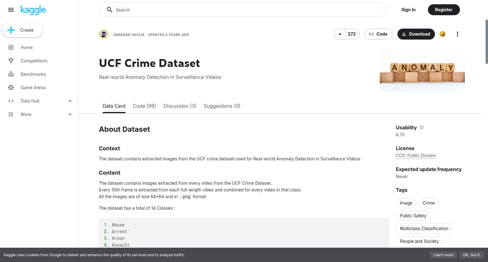Screen dimensions: 488x262
Task: Upvote the dataset with the arrow
Action: 340,34
